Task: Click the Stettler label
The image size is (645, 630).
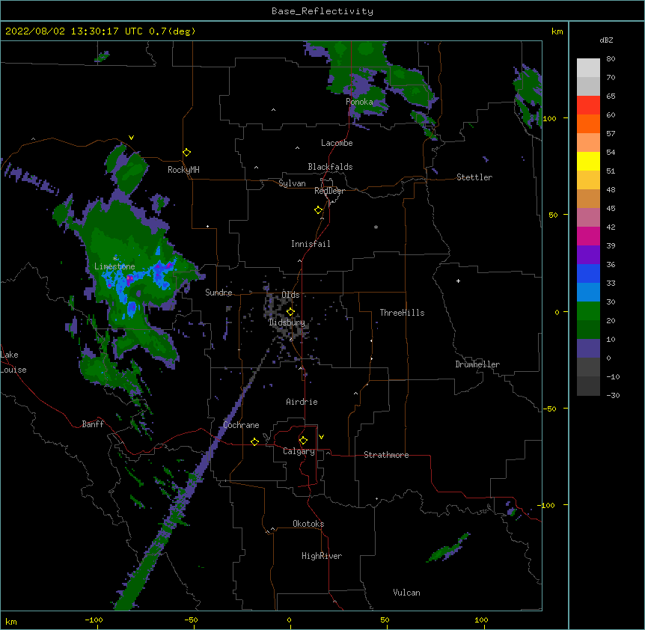Action: (474, 177)
